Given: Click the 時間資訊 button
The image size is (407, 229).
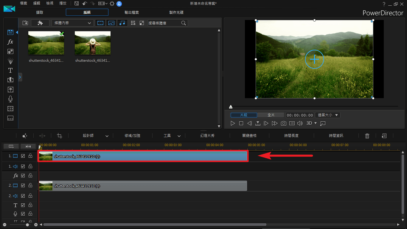Looking at the screenshot, I should pyautogui.click(x=336, y=136).
